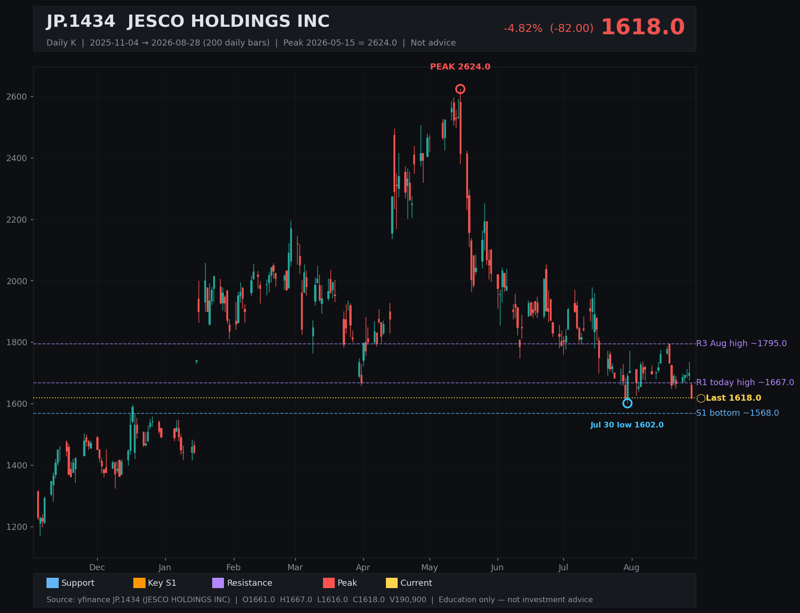The image size is (800, 613).
Task: Click the blue Jul 30 low circle marker
Action: click(x=627, y=403)
